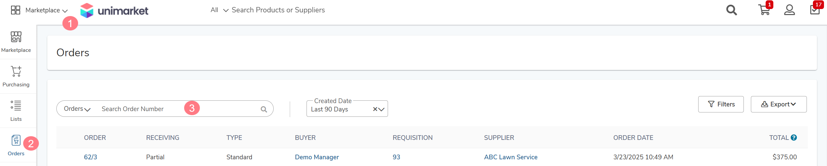The image size is (827, 166).
Task: Expand the Orders search type dropdown
Action: 77,109
